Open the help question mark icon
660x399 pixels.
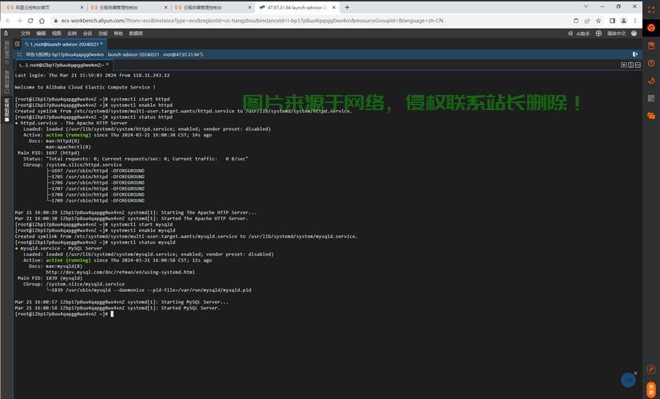[x=651, y=63]
